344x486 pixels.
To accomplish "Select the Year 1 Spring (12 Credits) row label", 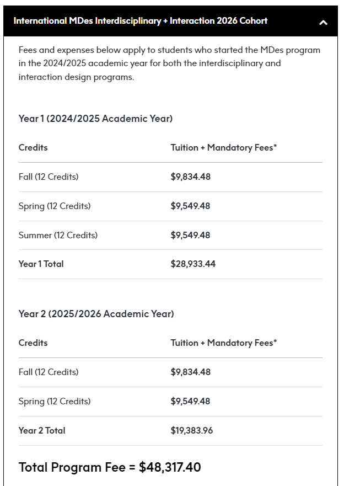I will [55, 206].
